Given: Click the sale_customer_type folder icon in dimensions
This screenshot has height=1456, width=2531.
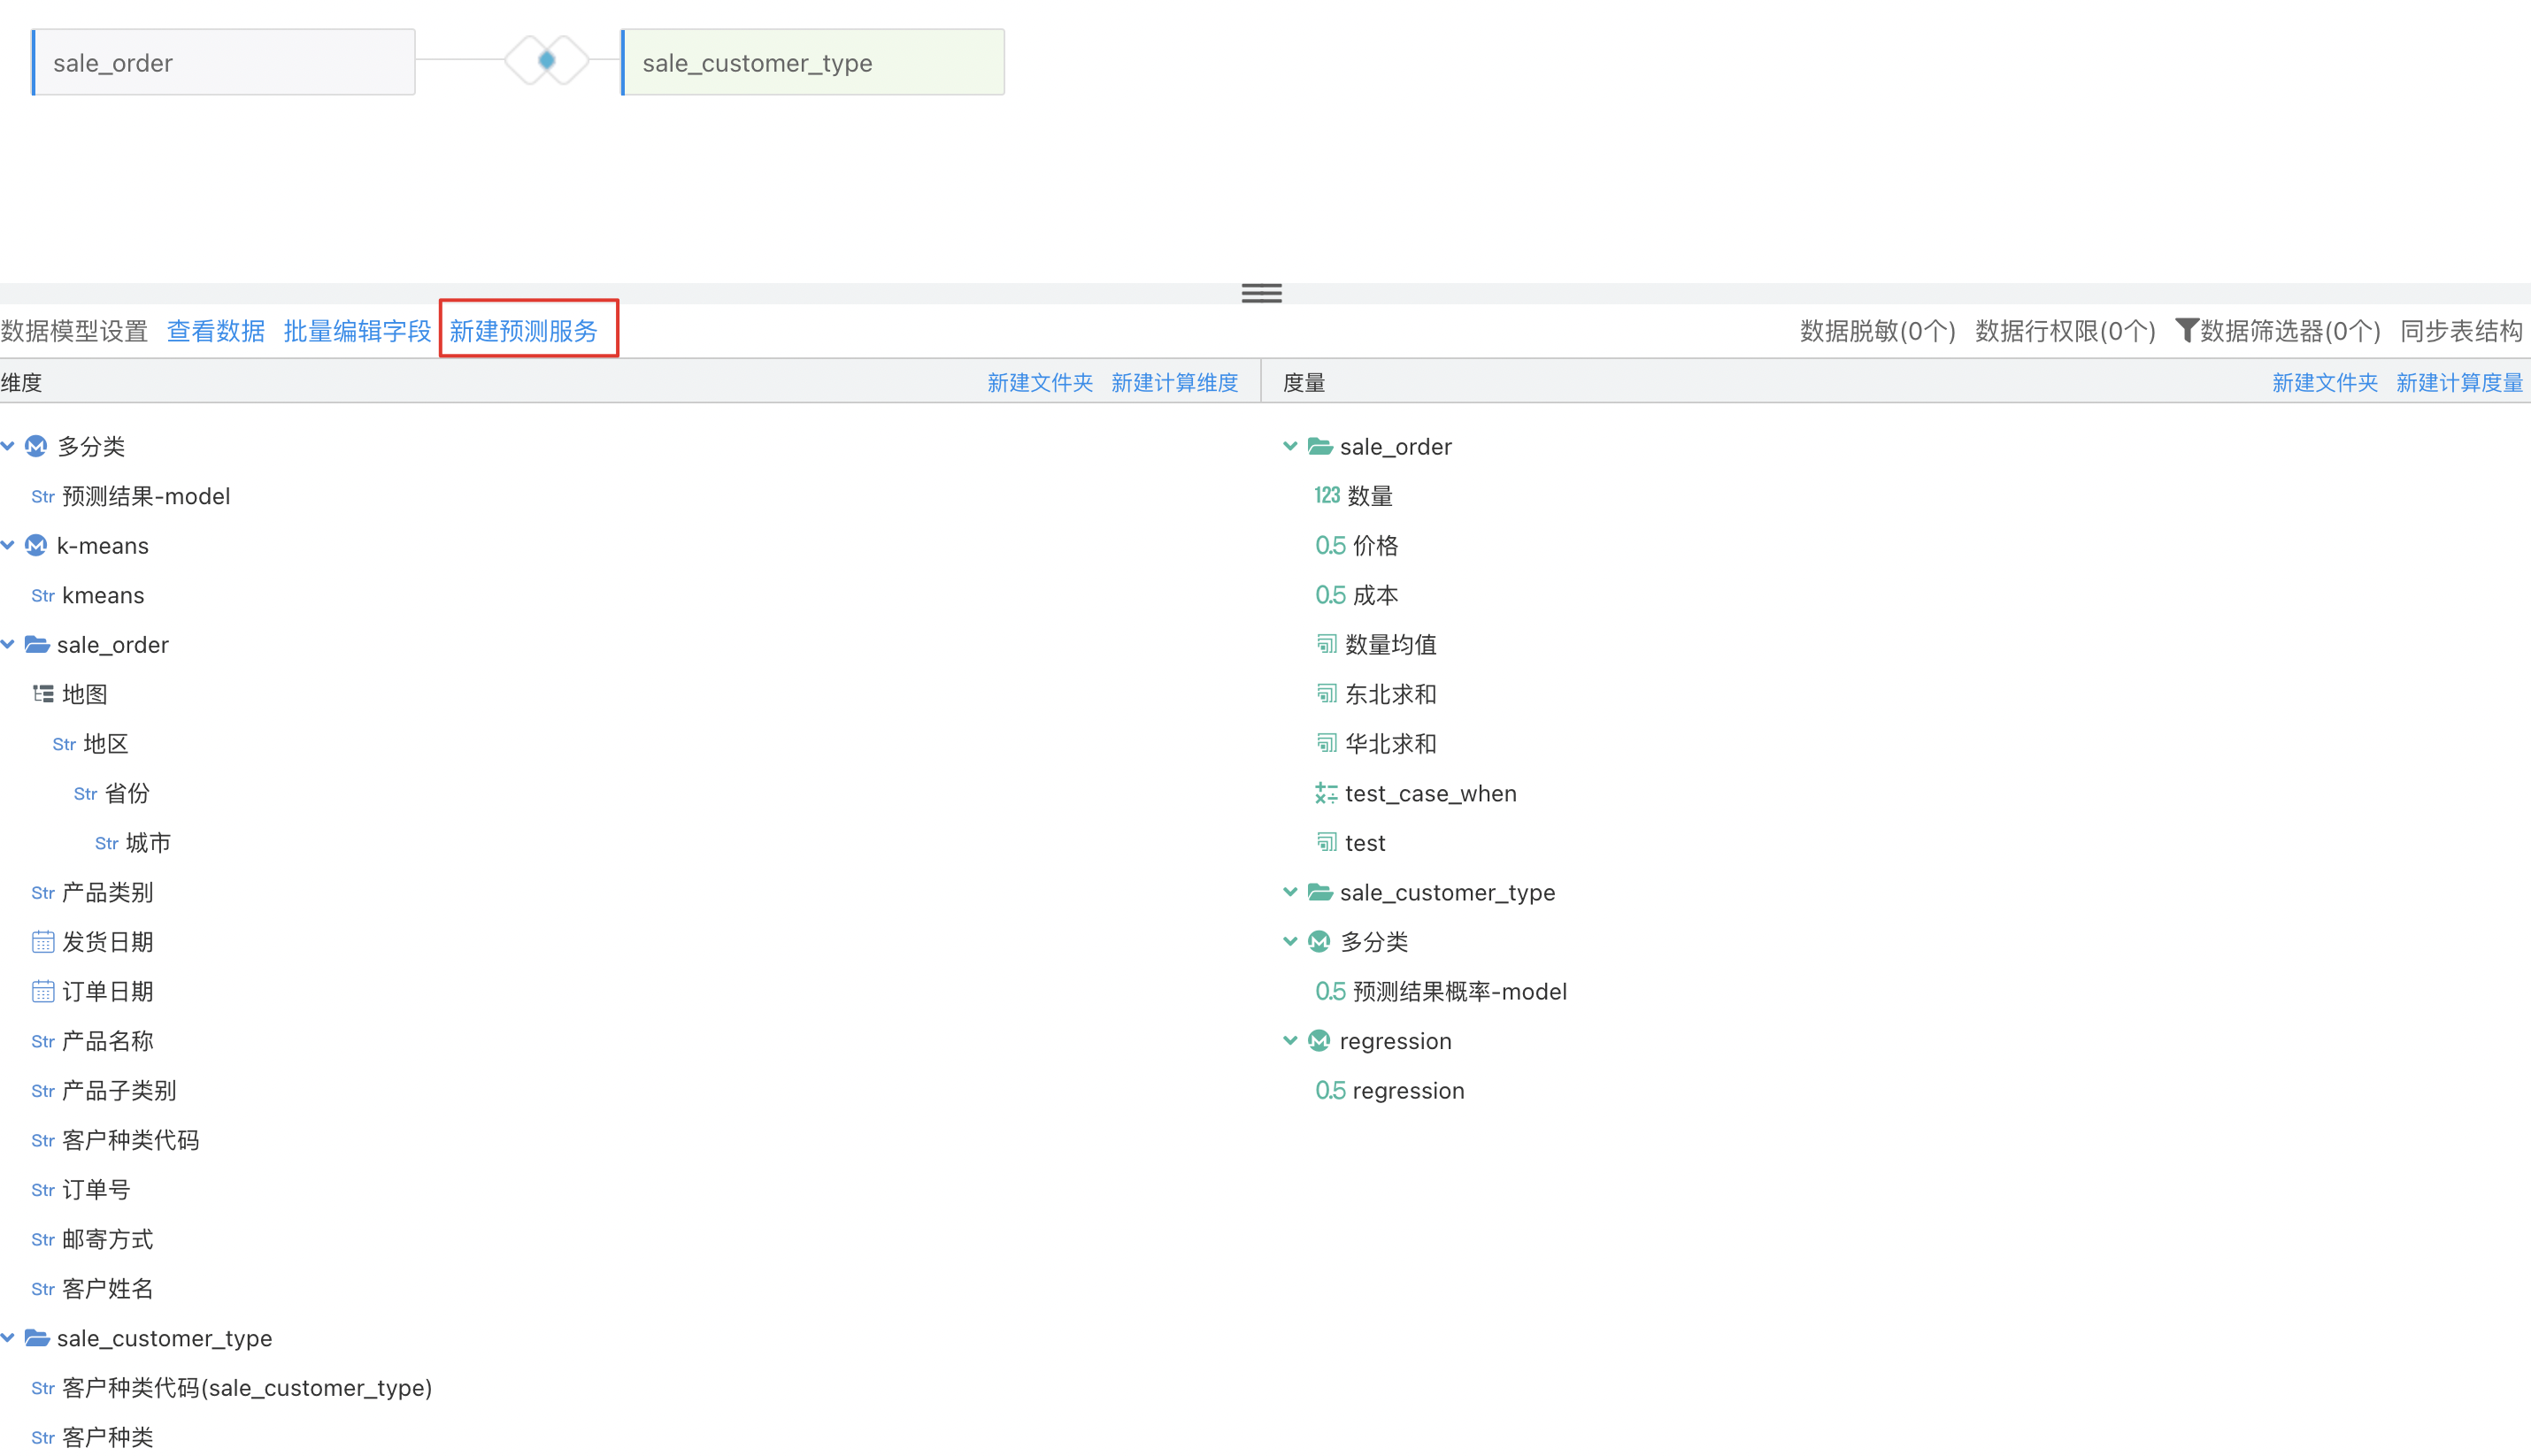Looking at the screenshot, I should pyautogui.click(x=37, y=1337).
